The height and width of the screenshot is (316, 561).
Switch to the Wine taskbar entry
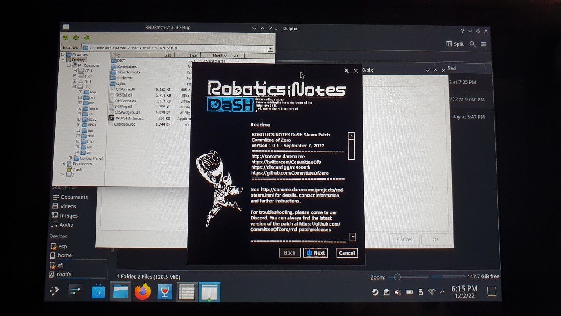(165, 292)
